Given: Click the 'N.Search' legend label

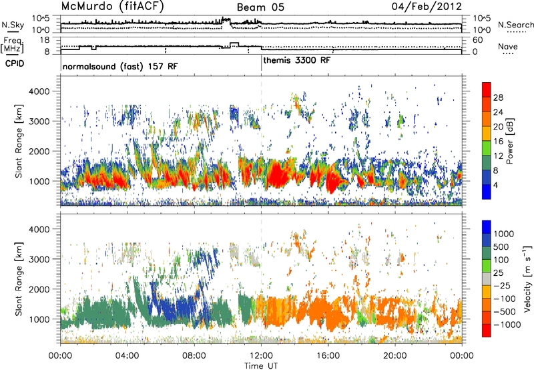Looking at the screenshot, I should [x=515, y=25].
